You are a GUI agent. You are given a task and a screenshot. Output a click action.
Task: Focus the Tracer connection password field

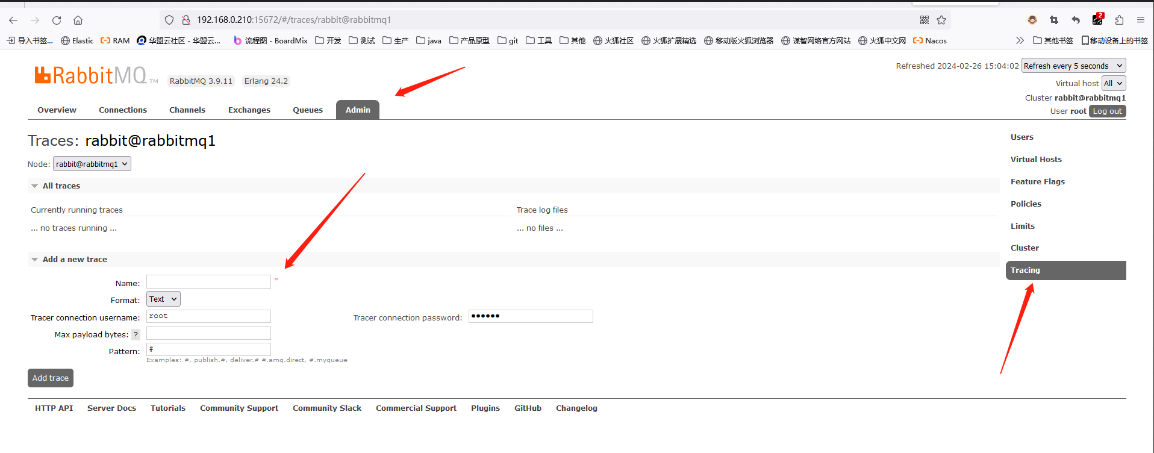point(531,316)
